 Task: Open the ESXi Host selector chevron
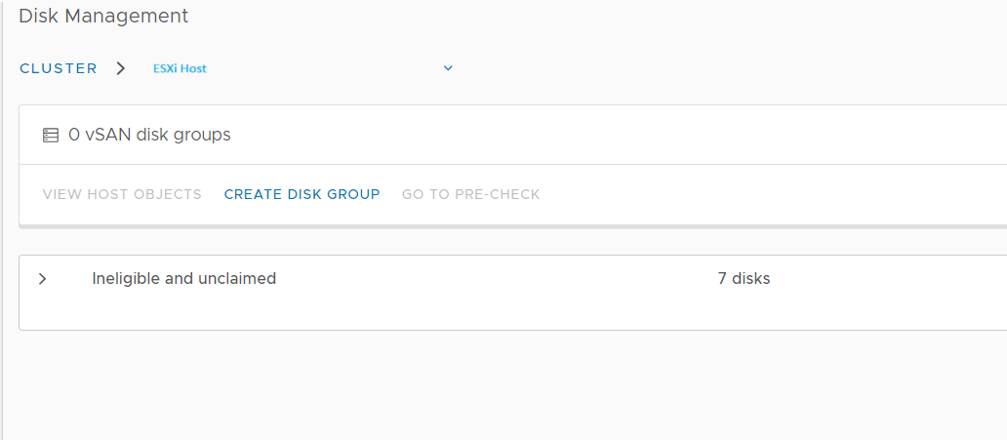click(448, 68)
